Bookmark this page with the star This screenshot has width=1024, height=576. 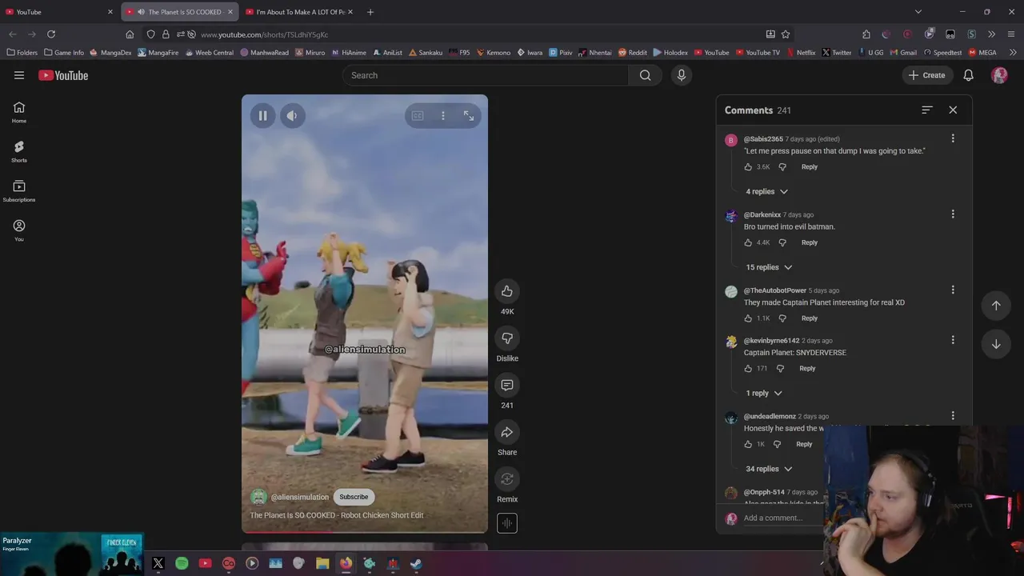point(786,34)
